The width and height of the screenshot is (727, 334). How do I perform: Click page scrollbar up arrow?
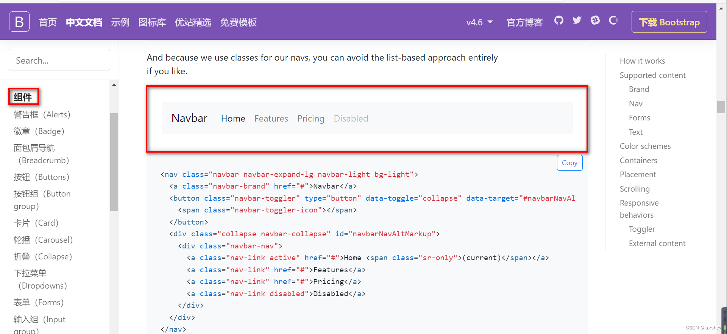pos(721,8)
